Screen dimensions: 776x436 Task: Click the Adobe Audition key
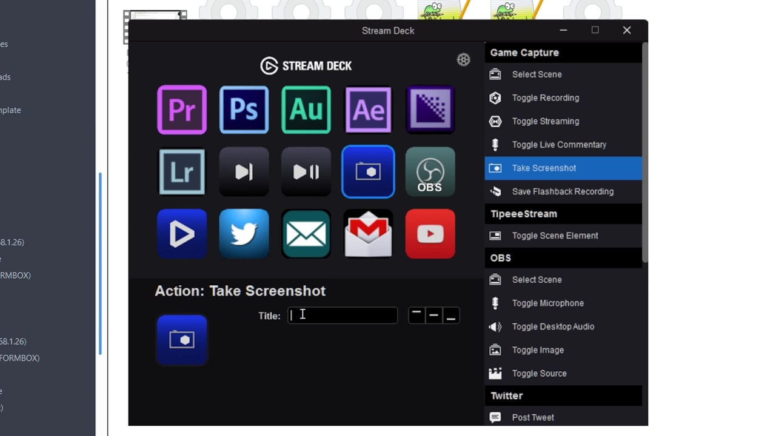tap(306, 110)
